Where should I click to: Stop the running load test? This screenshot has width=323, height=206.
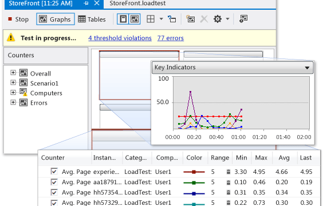[18, 19]
